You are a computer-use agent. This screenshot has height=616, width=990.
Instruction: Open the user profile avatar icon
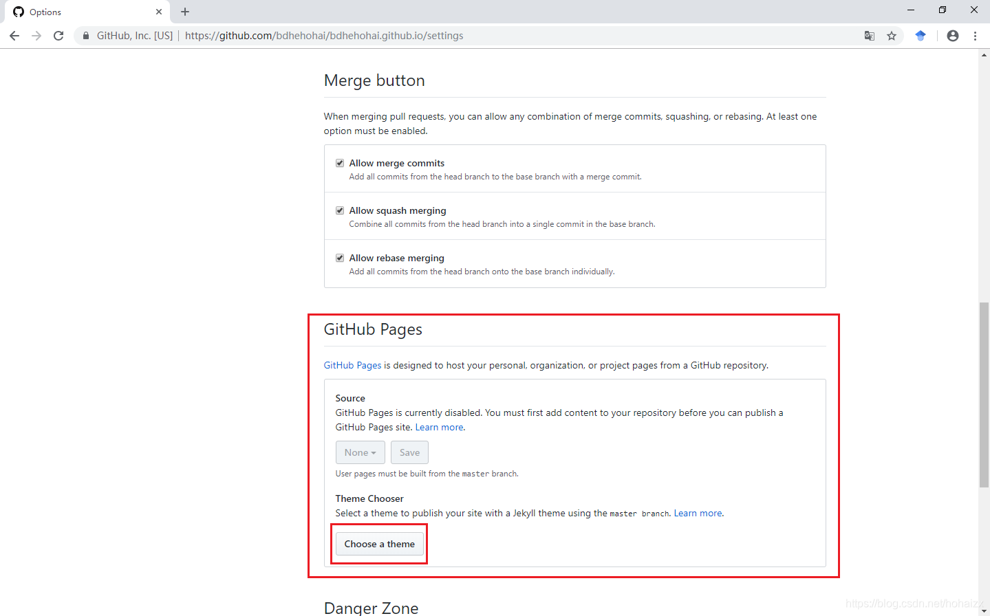click(953, 36)
